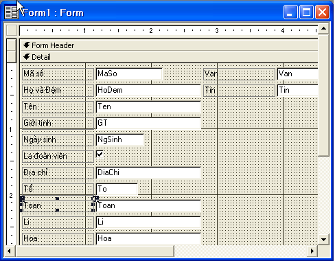335x261 pixels.
Task: Select the Mã số label
Action: click(58, 73)
